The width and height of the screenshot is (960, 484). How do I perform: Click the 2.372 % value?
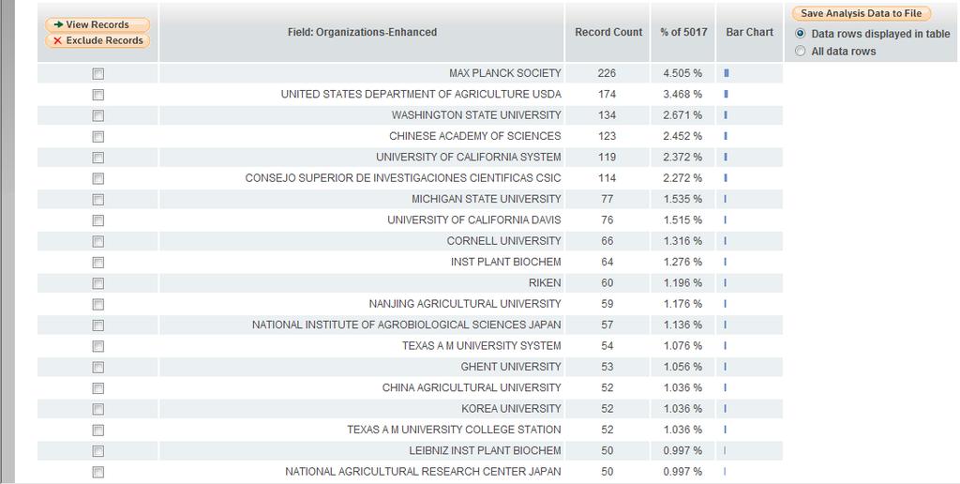click(x=682, y=157)
